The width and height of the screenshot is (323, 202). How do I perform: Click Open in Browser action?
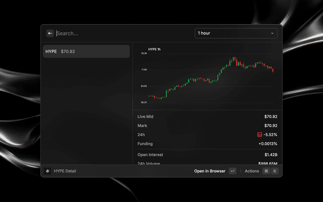pyautogui.click(x=209, y=171)
